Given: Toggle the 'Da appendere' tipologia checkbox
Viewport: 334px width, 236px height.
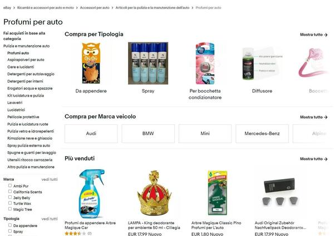Looking at the screenshot, I should point(10,225).
